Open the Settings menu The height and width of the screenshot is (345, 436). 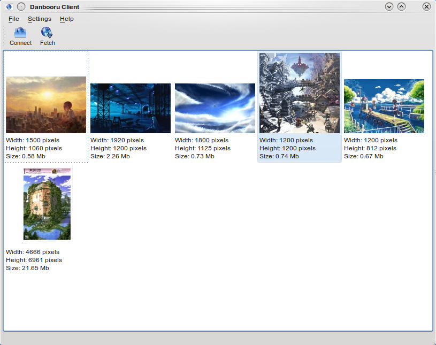click(x=40, y=19)
